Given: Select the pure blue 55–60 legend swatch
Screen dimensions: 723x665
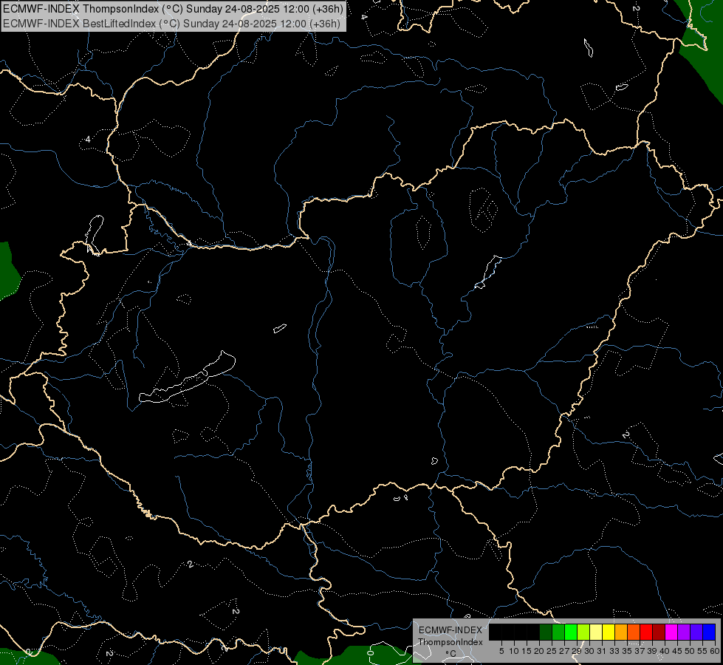Looking at the screenshot, I should tap(709, 632).
